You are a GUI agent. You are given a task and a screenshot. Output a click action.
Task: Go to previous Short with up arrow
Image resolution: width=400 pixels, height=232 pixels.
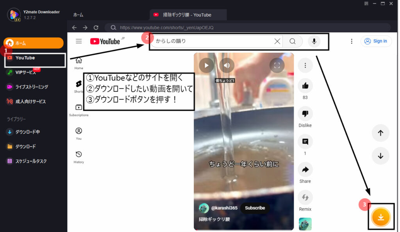[380, 133]
